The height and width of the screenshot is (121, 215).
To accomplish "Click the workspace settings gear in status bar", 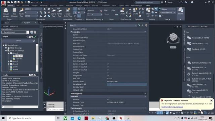I will coord(182,113).
